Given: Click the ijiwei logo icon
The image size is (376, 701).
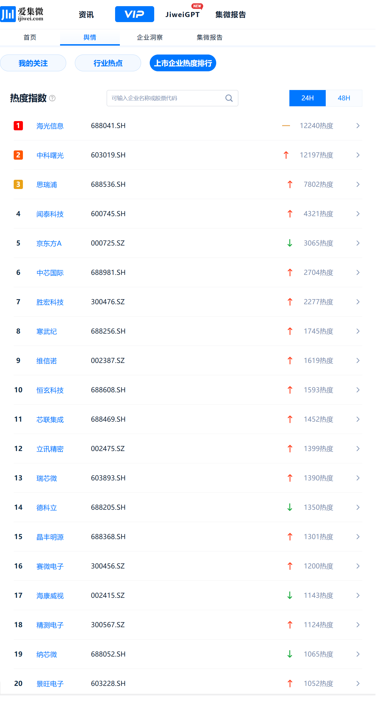Looking at the screenshot, I should tap(8, 14).
